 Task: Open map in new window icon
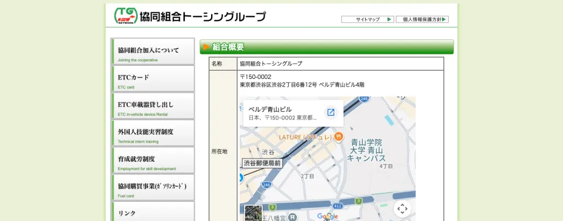[330, 112]
